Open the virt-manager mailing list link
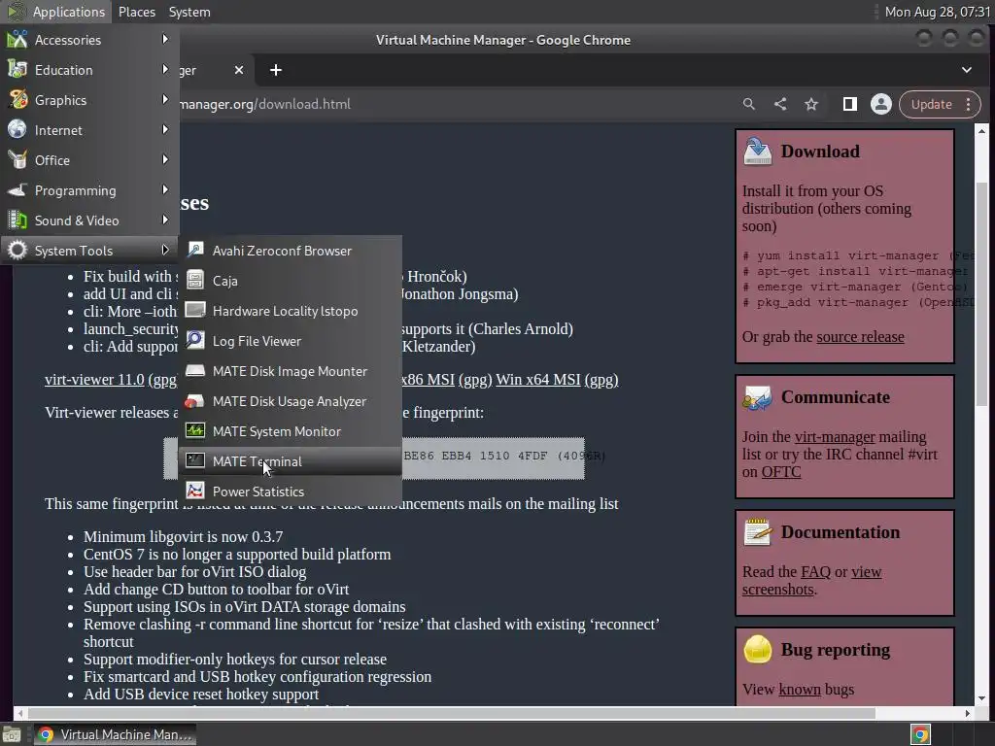Viewport: 995px width, 746px height. coord(835,436)
